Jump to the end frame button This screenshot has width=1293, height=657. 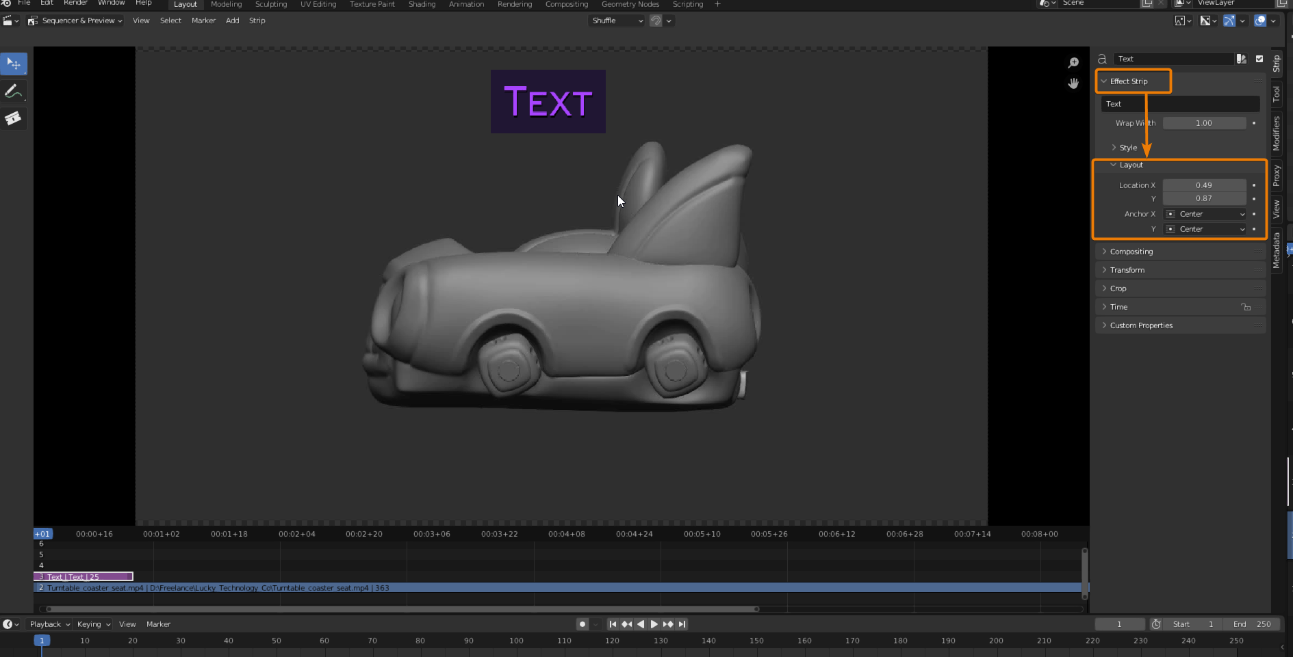[682, 624]
